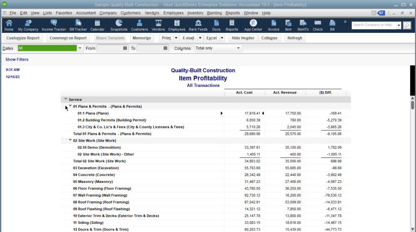416x232 pixels.
Task: Click Print button
Action: point(166,38)
